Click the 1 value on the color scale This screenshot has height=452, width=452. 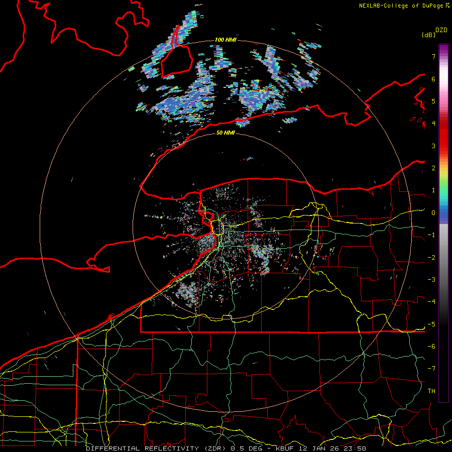click(433, 190)
